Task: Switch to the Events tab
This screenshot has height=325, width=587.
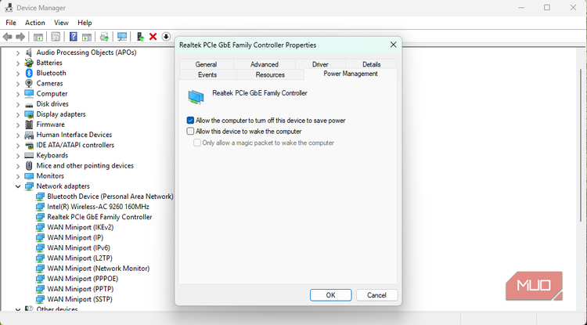Action: tap(207, 75)
